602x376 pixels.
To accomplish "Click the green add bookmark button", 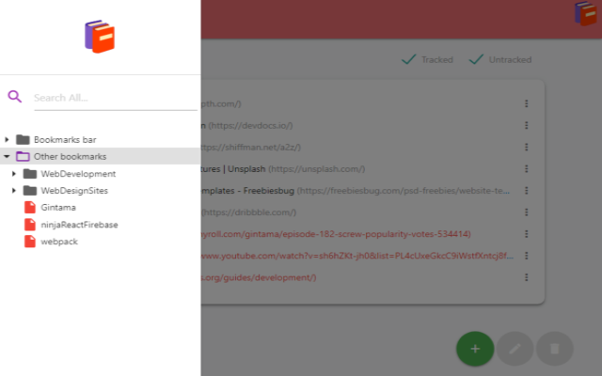I will 475,349.
